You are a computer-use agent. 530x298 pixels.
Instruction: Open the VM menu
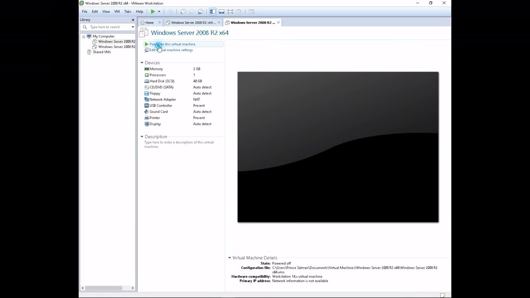(117, 12)
